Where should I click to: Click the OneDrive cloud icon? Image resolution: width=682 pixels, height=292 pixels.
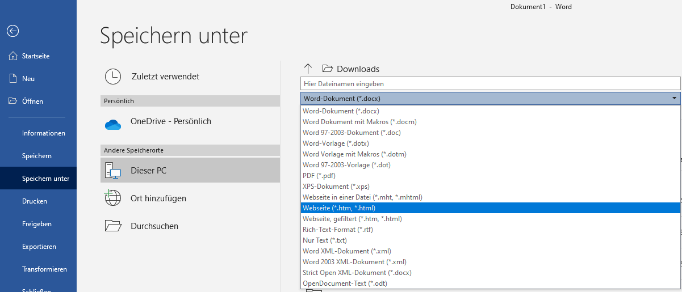click(113, 124)
